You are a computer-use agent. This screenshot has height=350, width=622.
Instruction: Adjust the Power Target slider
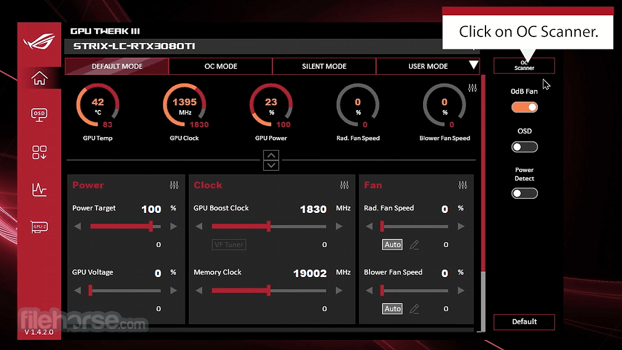click(125, 226)
